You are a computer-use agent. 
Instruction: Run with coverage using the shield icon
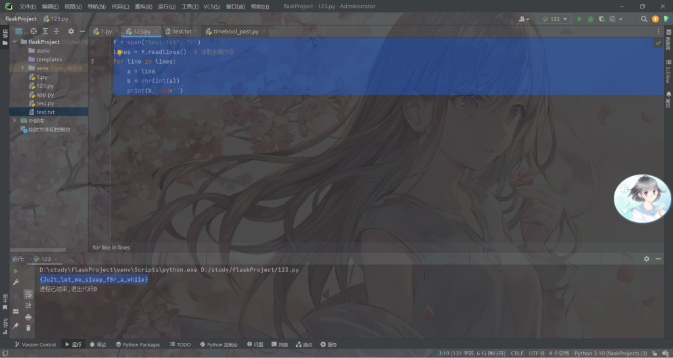[601, 19]
